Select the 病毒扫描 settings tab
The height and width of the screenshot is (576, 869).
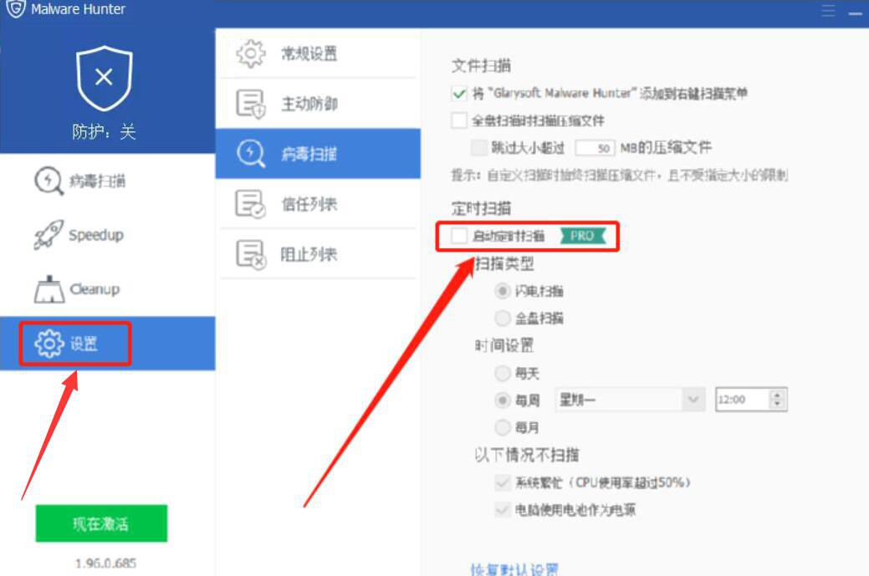coord(318,154)
